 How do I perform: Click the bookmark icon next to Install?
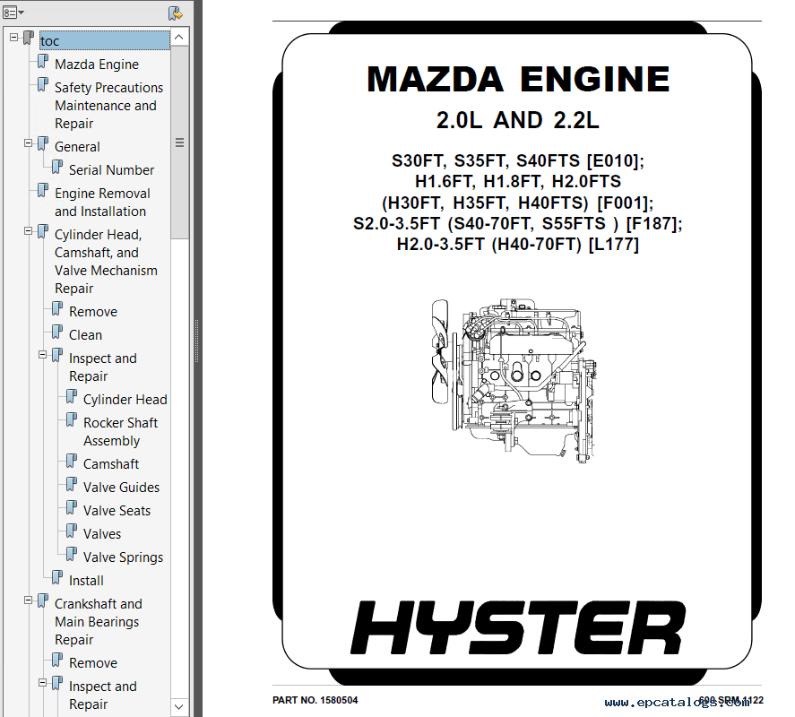[57, 579]
